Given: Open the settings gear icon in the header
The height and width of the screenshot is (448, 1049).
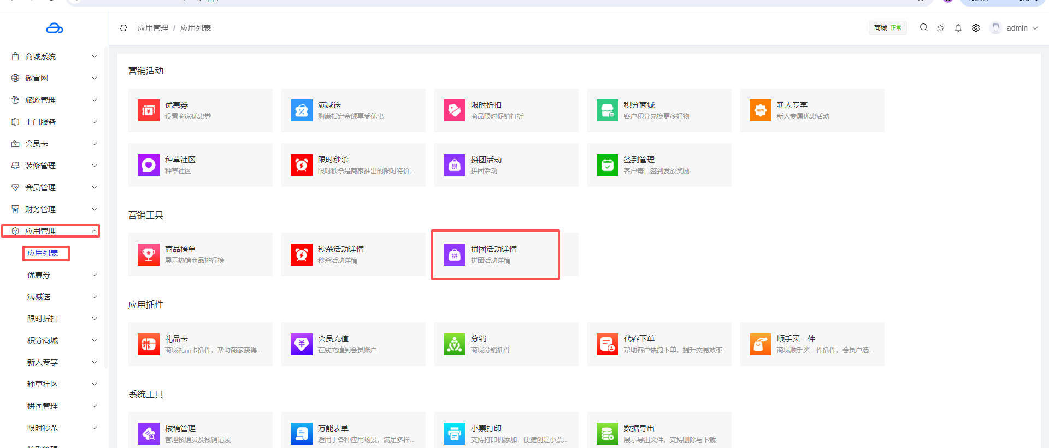Looking at the screenshot, I should point(975,28).
